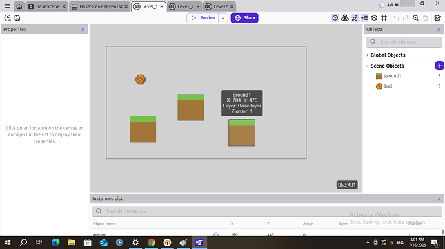Switch to the Level_2 tab
Viewport: 445px width, 249px height.
[184, 6]
